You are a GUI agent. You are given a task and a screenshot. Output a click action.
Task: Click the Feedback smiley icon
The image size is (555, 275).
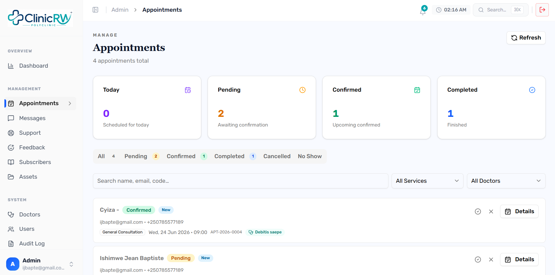click(11, 148)
